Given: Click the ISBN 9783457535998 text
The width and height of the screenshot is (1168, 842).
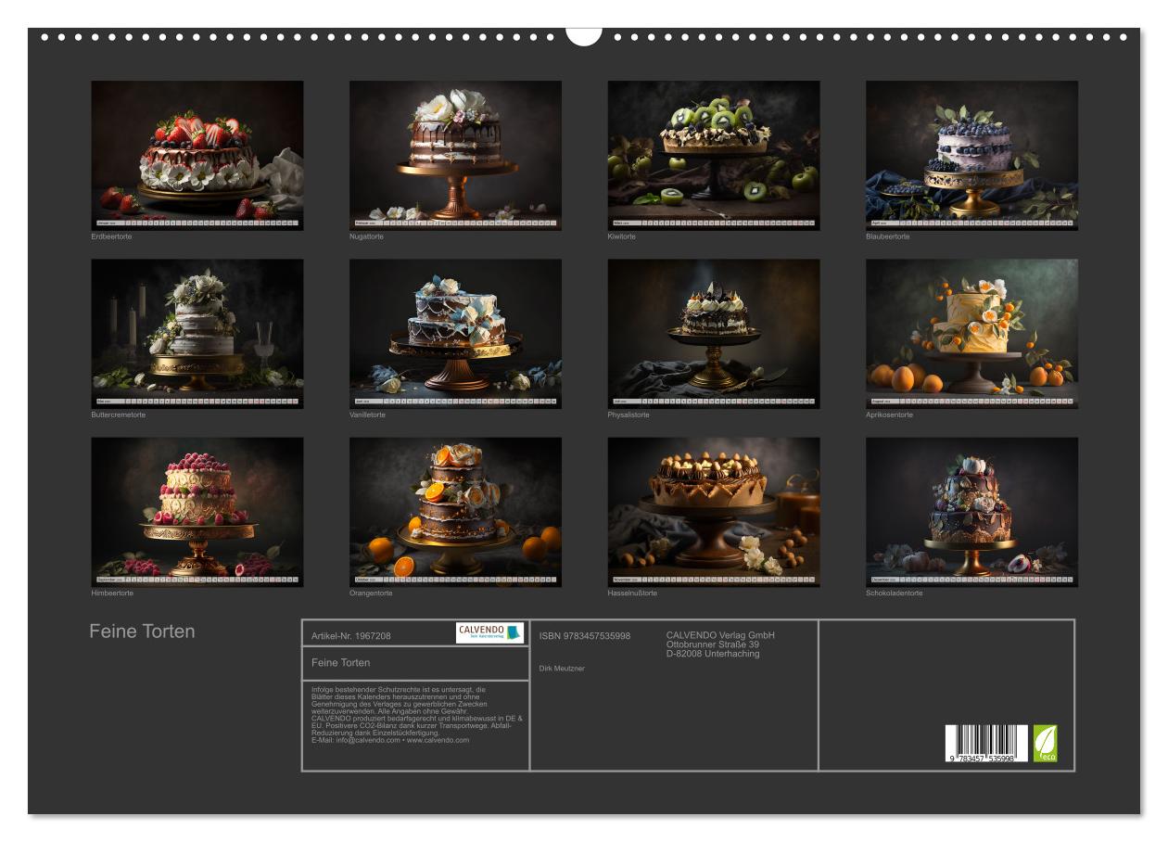Looking at the screenshot, I should pyautogui.click(x=585, y=635).
